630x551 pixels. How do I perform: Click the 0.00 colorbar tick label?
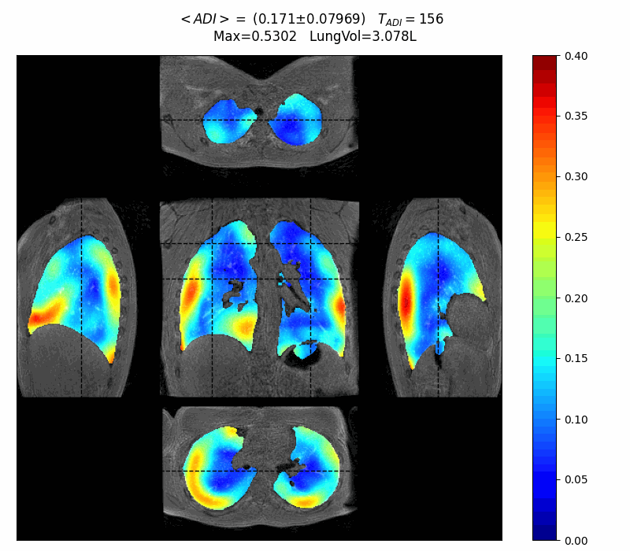(x=576, y=541)
